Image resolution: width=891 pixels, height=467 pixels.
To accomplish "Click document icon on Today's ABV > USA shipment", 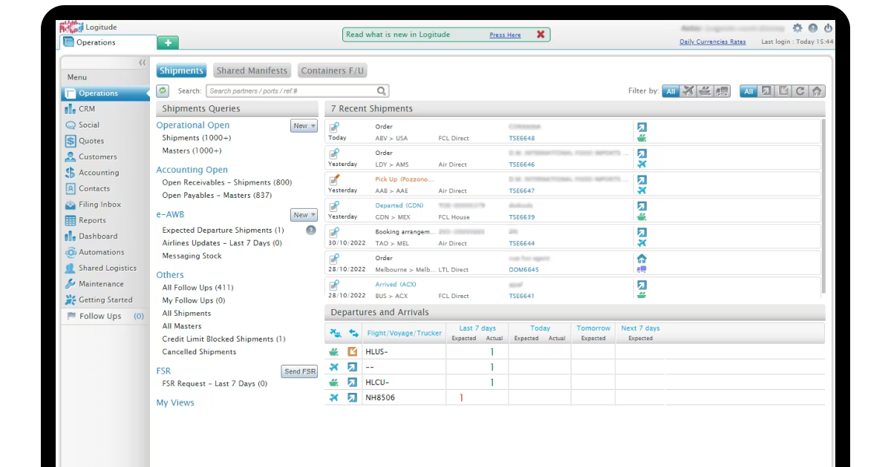I will click(335, 127).
